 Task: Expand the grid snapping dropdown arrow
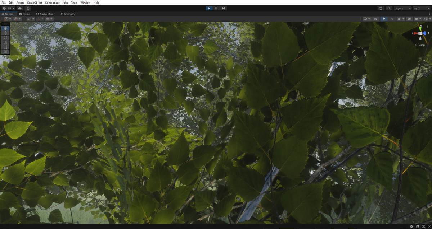[x=42, y=19]
